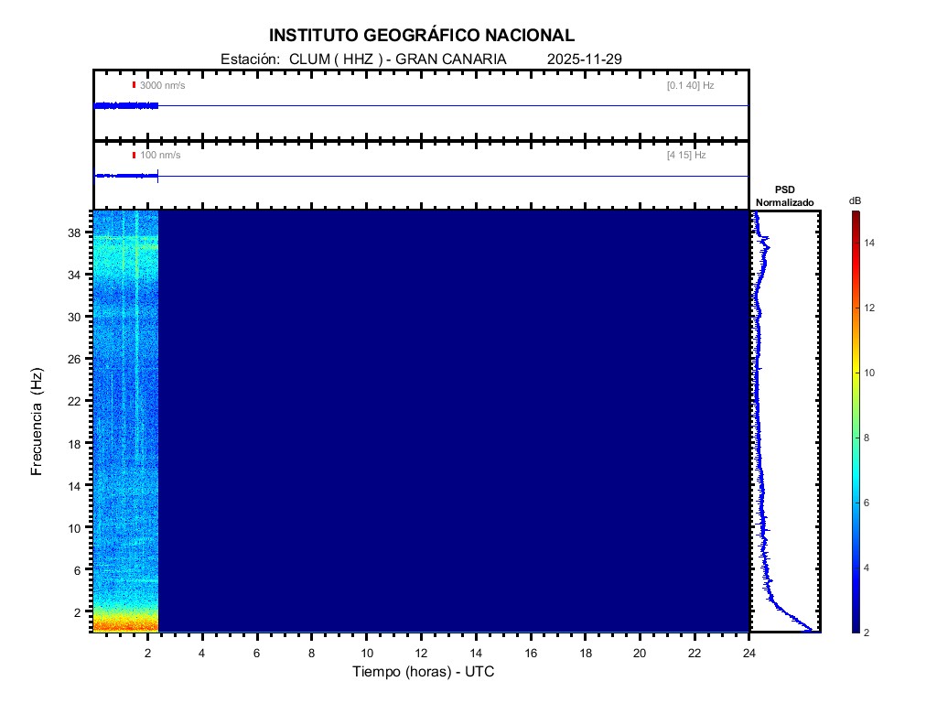Click the Tiempo (horas) - UTC label

[424, 672]
